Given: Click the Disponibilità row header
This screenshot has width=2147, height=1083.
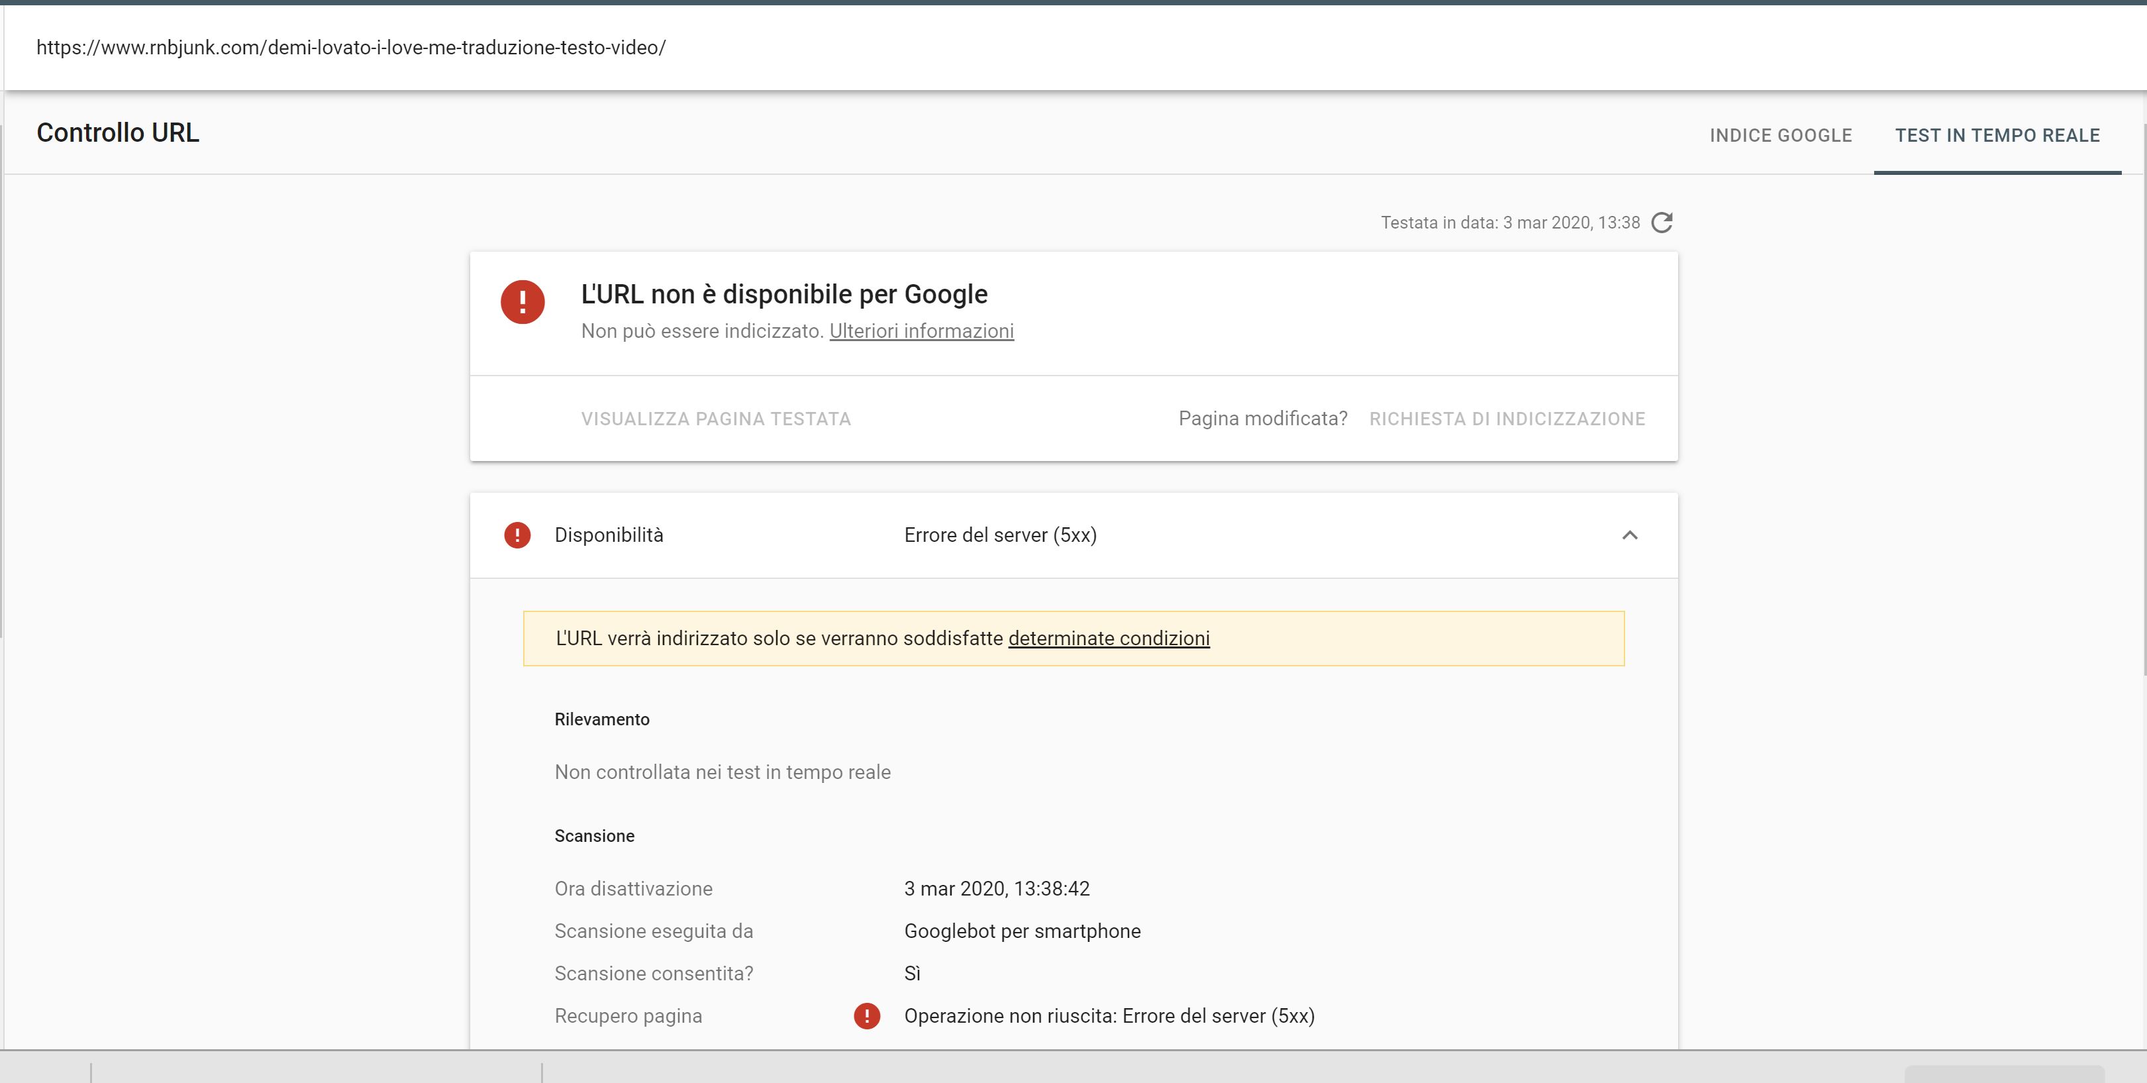Looking at the screenshot, I should click(x=609, y=535).
